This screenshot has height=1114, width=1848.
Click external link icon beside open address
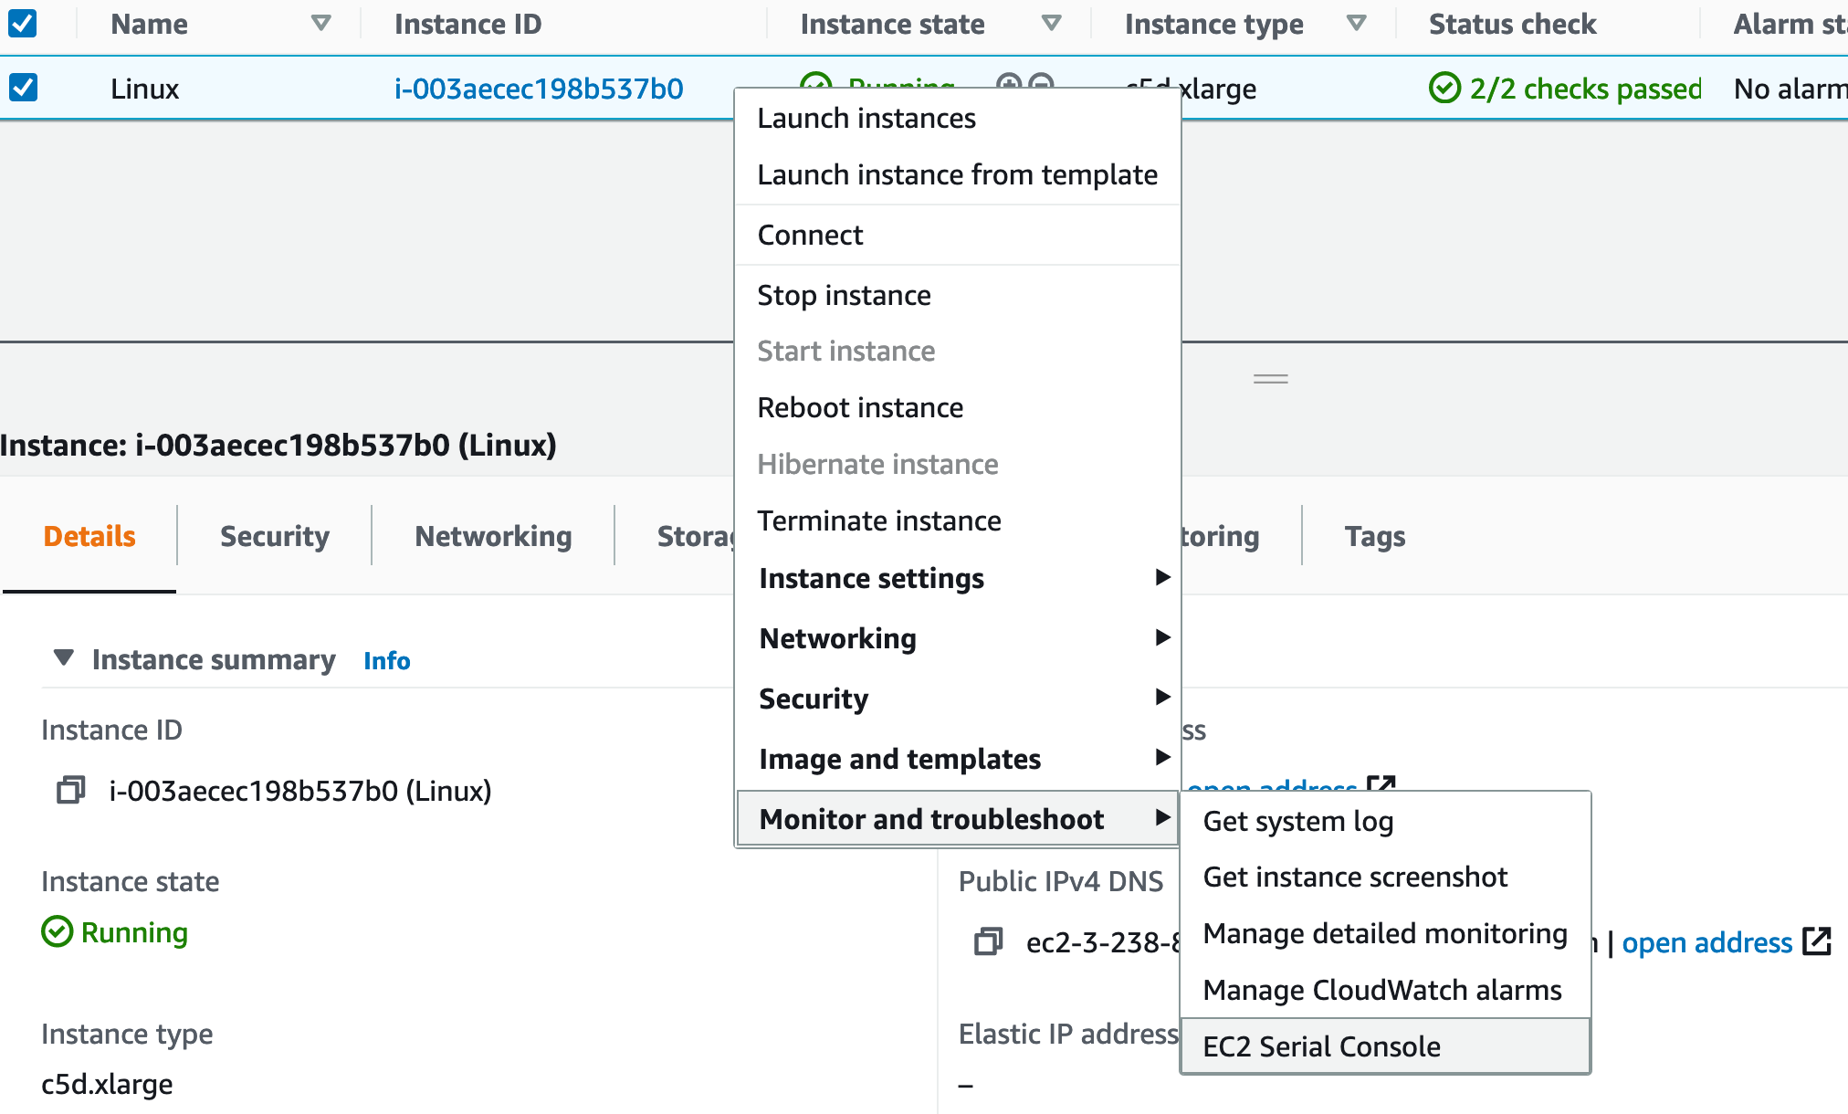coord(1817,941)
